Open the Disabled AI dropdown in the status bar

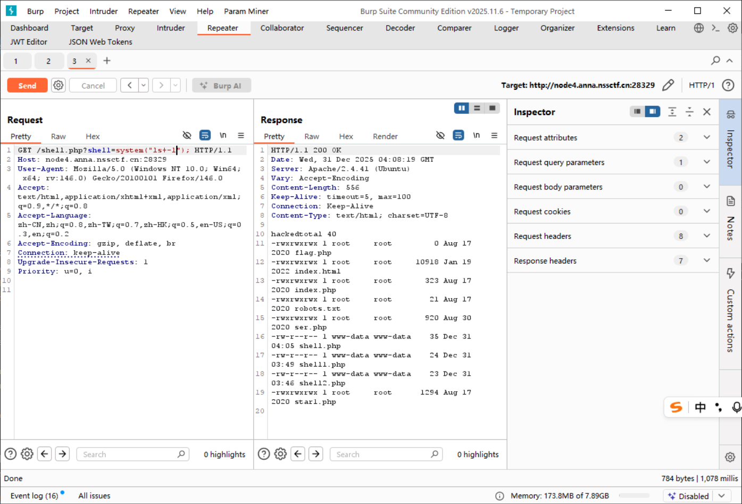click(722, 496)
